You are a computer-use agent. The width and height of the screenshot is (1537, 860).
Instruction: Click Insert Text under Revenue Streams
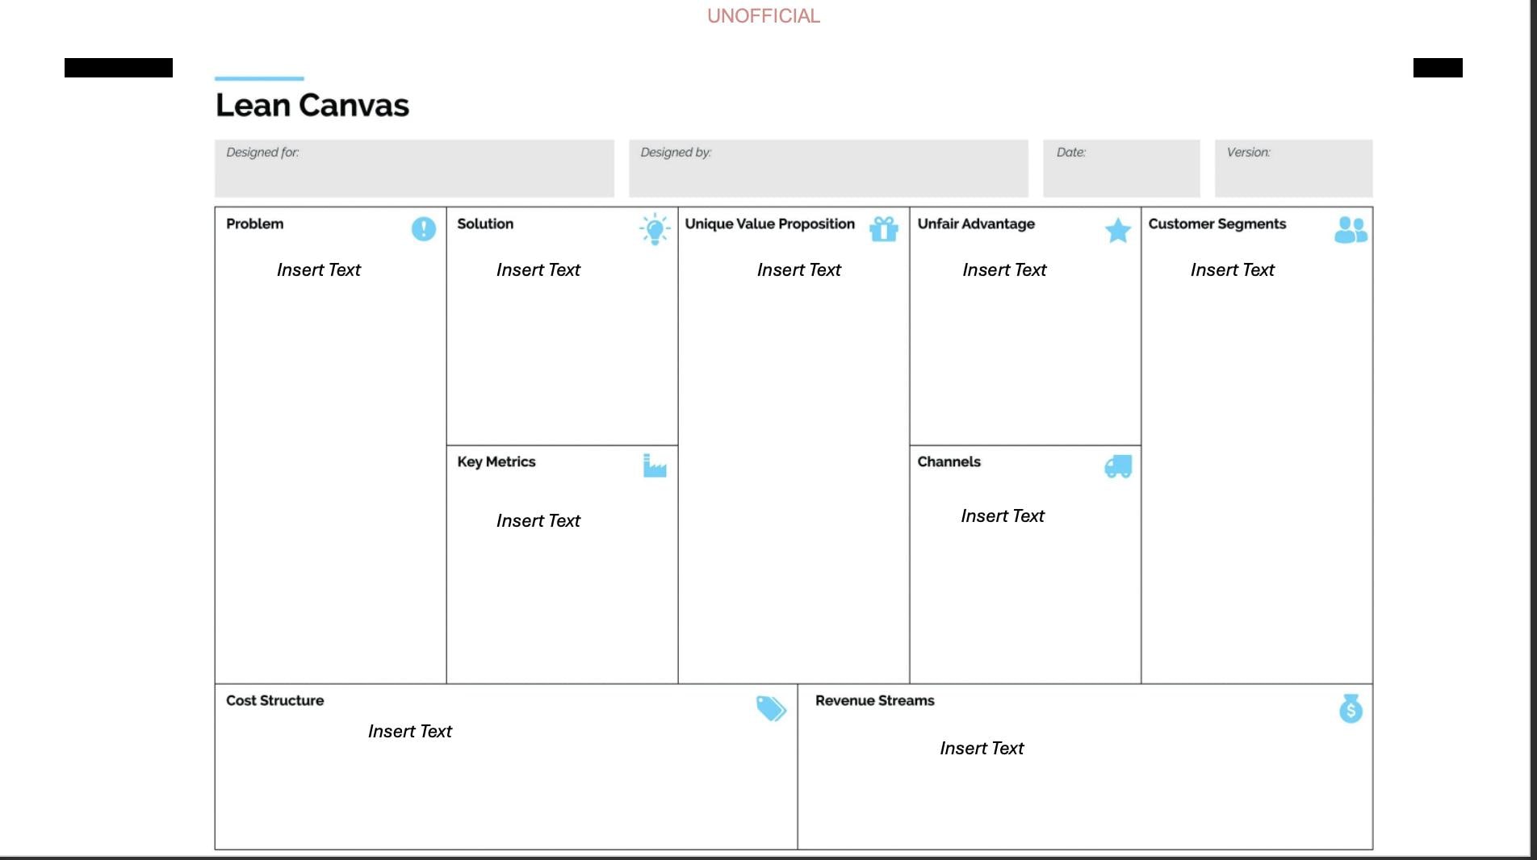click(982, 748)
